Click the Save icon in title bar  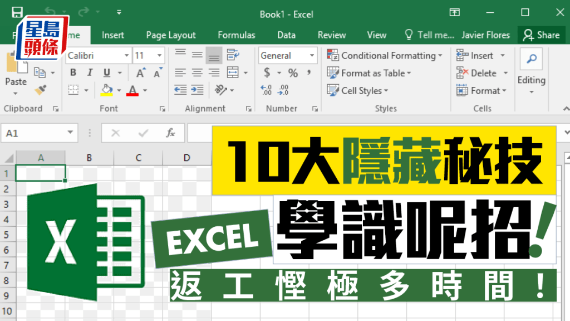pos(17,12)
